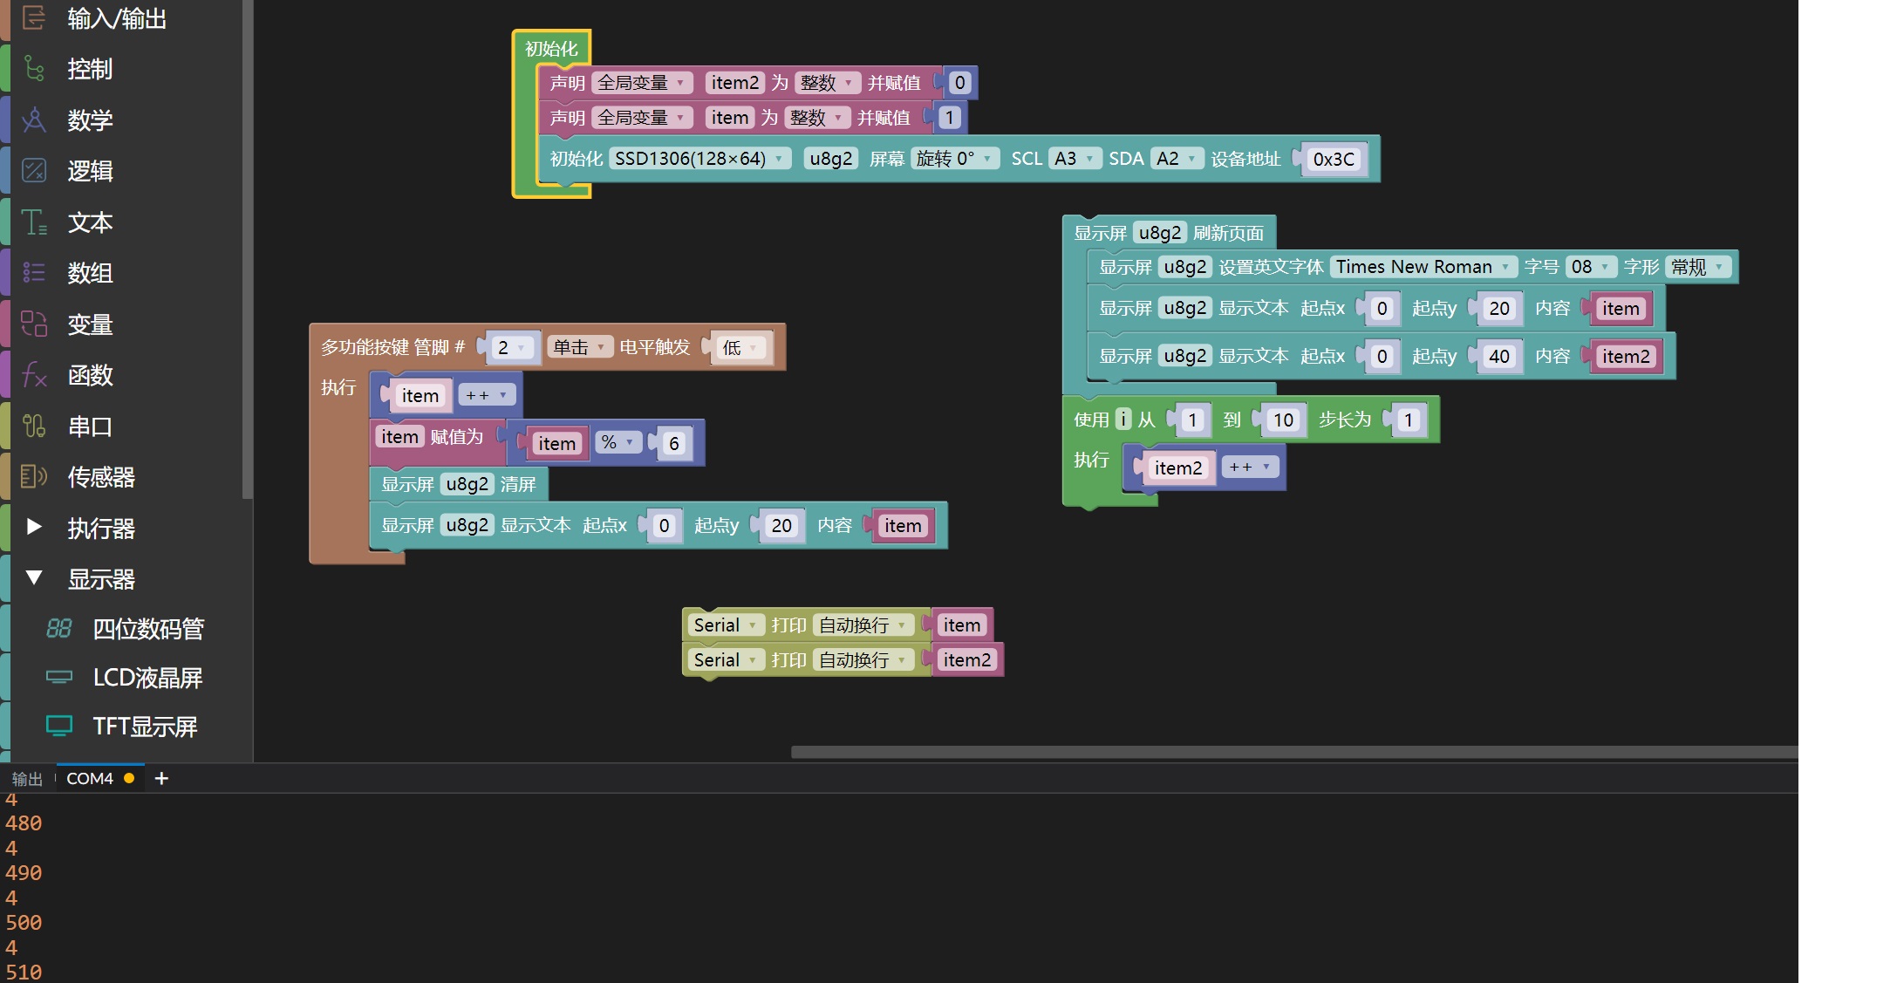Screen dimensions: 1897x983
Task: Switch to the 输出 output tab
Action: tap(27, 779)
